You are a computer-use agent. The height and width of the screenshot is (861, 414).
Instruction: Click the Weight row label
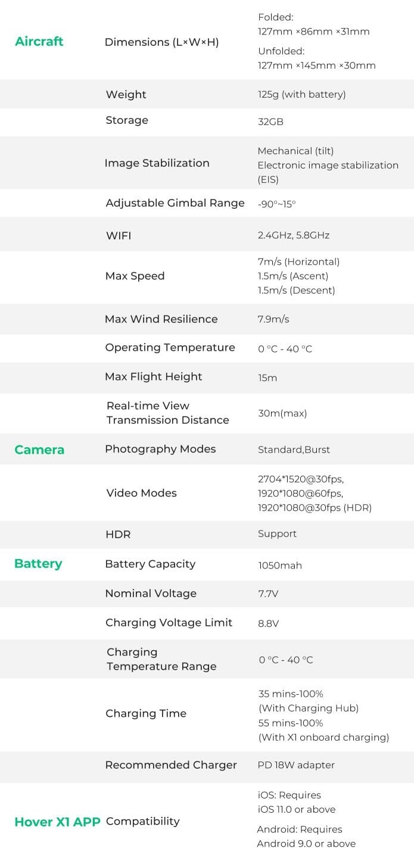click(126, 95)
